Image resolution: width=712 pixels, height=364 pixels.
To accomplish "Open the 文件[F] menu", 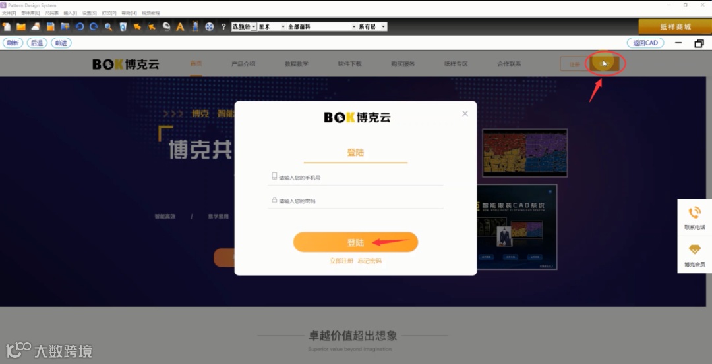I will pyautogui.click(x=9, y=13).
